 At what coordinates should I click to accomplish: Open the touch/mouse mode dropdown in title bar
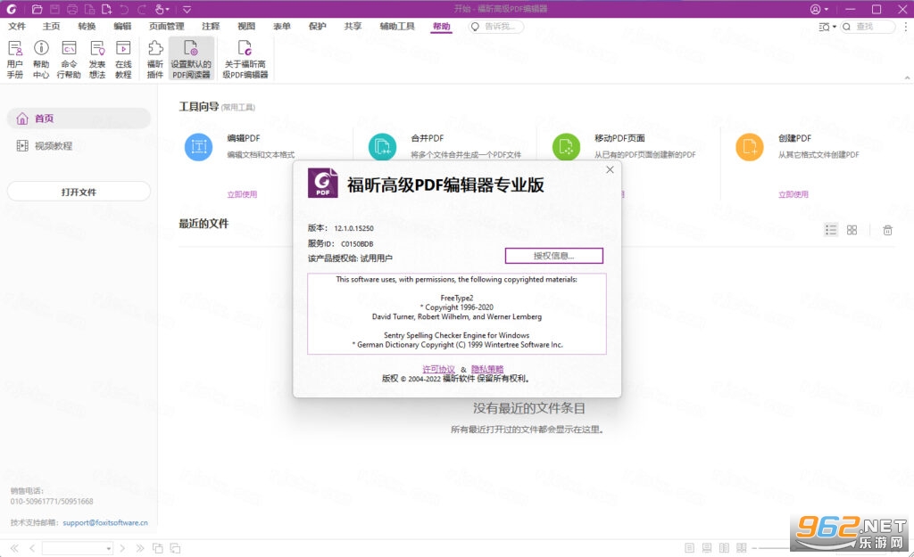(162, 9)
